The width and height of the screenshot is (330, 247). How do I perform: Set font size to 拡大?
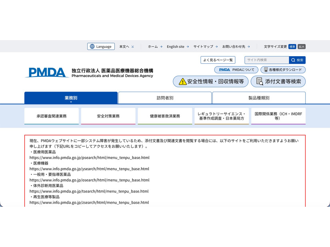pos(302,47)
